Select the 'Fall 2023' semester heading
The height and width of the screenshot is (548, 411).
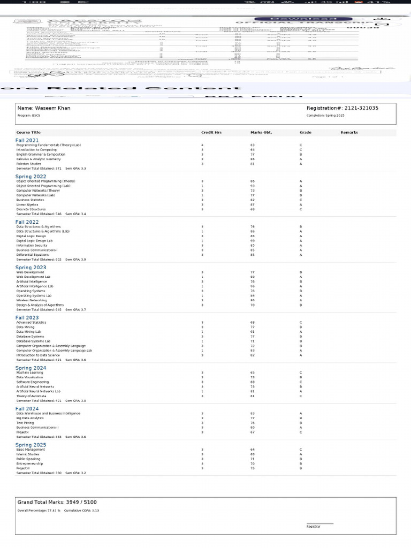(27, 318)
